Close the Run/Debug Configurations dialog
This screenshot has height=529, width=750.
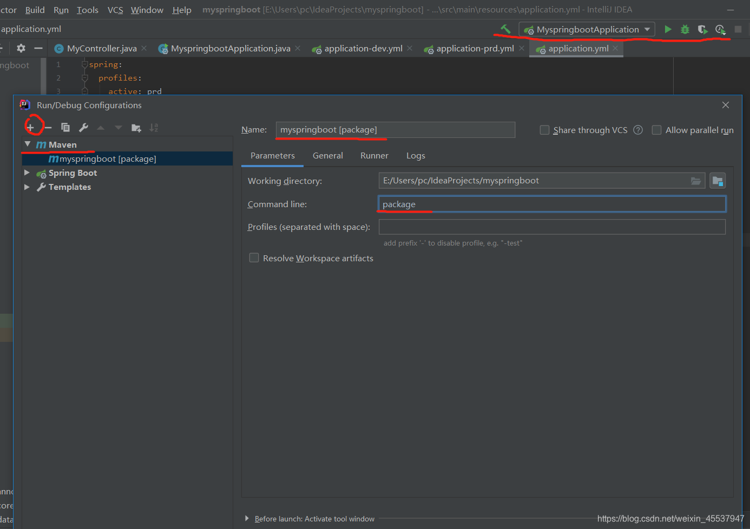click(726, 105)
